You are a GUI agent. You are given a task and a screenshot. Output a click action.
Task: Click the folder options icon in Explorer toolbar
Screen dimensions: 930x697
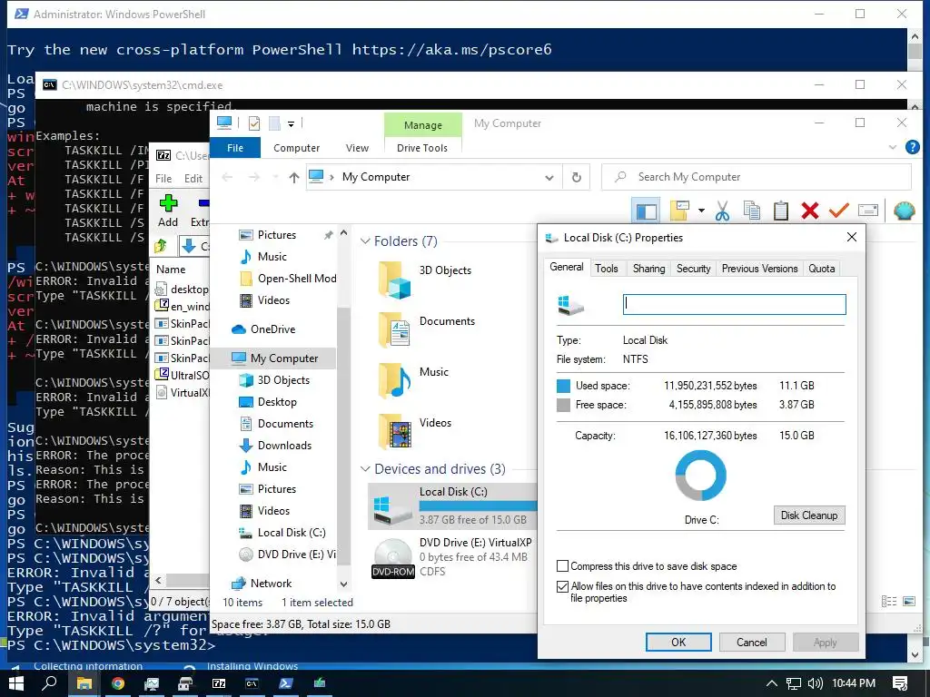pyautogui.click(x=679, y=211)
